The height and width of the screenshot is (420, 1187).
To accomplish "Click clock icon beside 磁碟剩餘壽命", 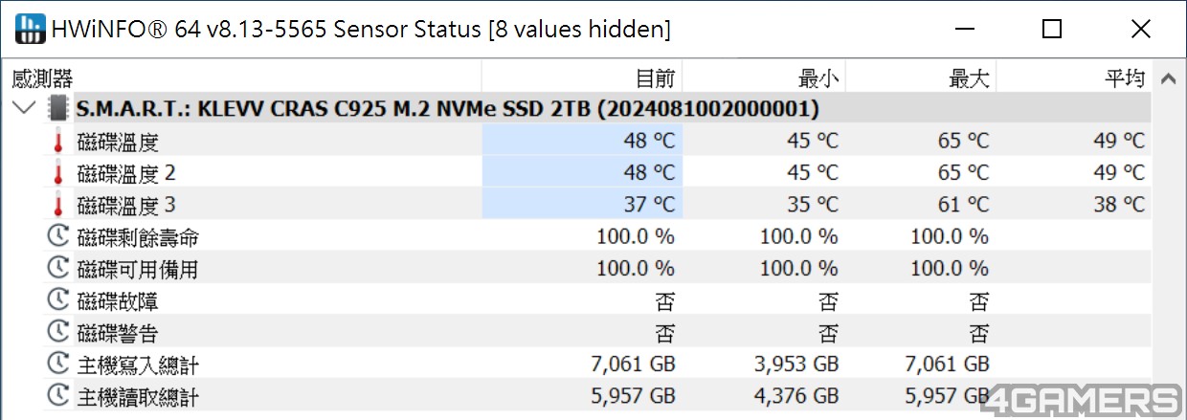I will click(59, 236).
